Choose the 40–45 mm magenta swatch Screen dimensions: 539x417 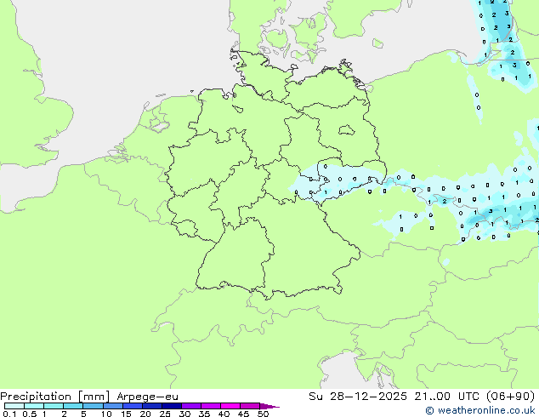click(x=230, y=406)
